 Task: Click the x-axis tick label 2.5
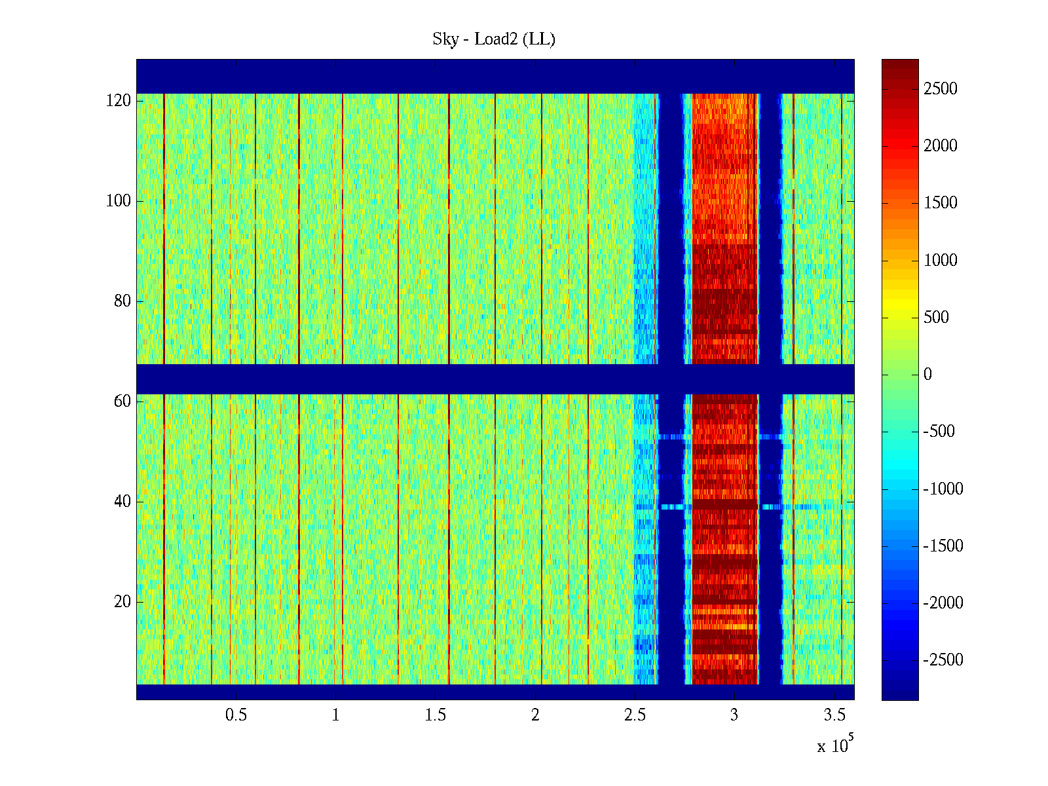[x=635, y=715]
